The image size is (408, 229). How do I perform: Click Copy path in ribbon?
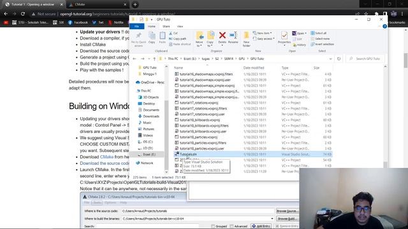[177, 39]
